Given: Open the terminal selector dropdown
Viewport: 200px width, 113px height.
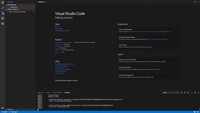Looking at the screenshot, I should (171, 93).
